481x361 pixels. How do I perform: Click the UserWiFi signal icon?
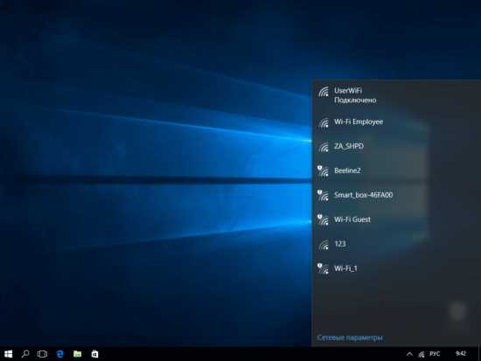(324, 92)
